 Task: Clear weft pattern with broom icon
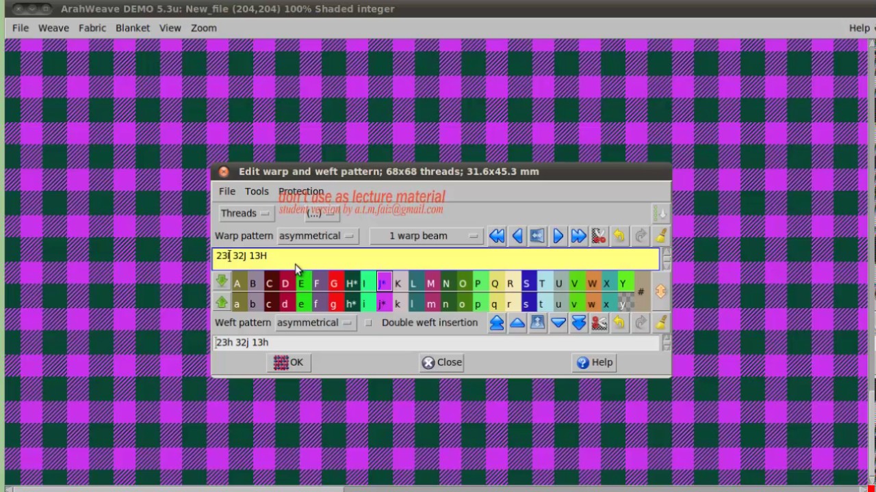tap(661, 323)
